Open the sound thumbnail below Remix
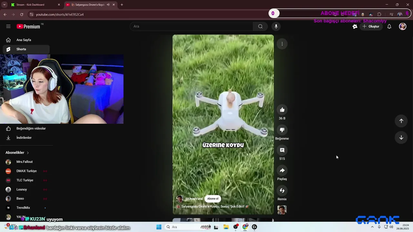 (x=282, y=210)
